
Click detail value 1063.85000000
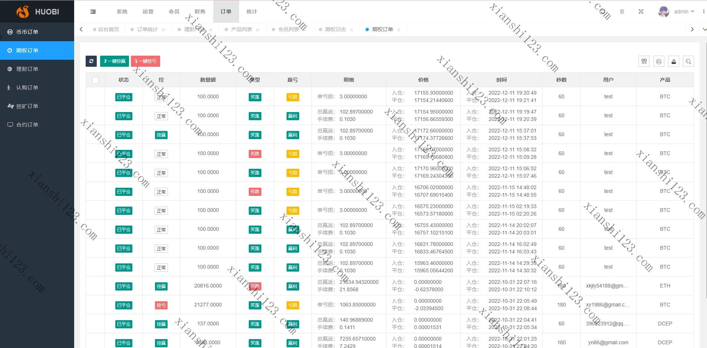pyautogui.click(x=358, y=305)
